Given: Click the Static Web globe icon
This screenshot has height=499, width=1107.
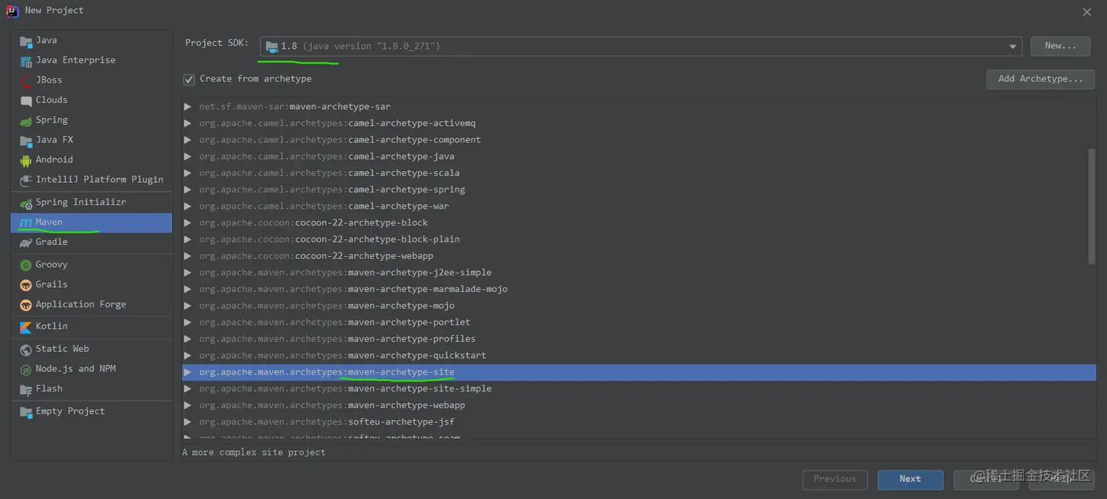Looking at the screenshot, I should point(26,350).
